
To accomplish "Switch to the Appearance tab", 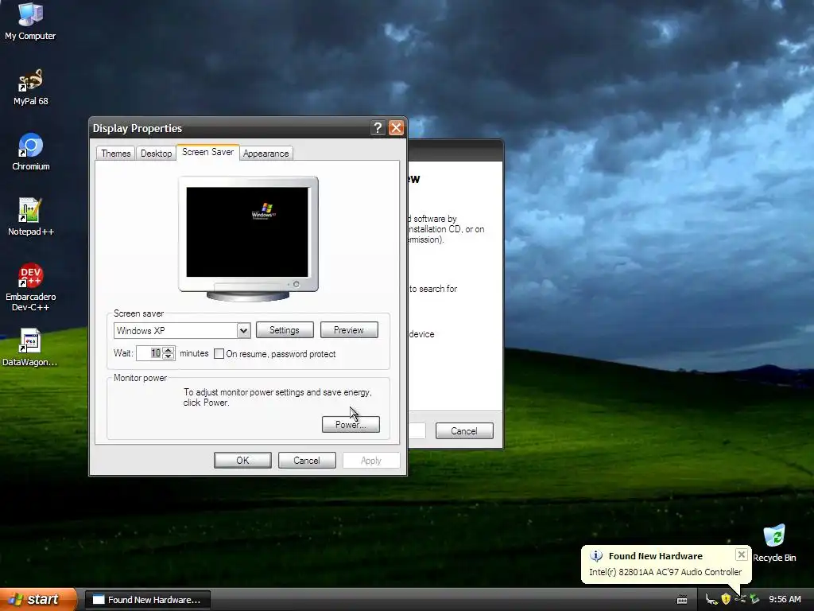I will pos(266,154).
